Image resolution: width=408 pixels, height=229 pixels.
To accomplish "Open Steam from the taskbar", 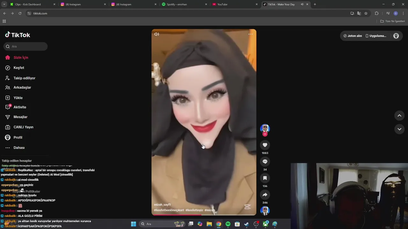I will click(246, 224).
